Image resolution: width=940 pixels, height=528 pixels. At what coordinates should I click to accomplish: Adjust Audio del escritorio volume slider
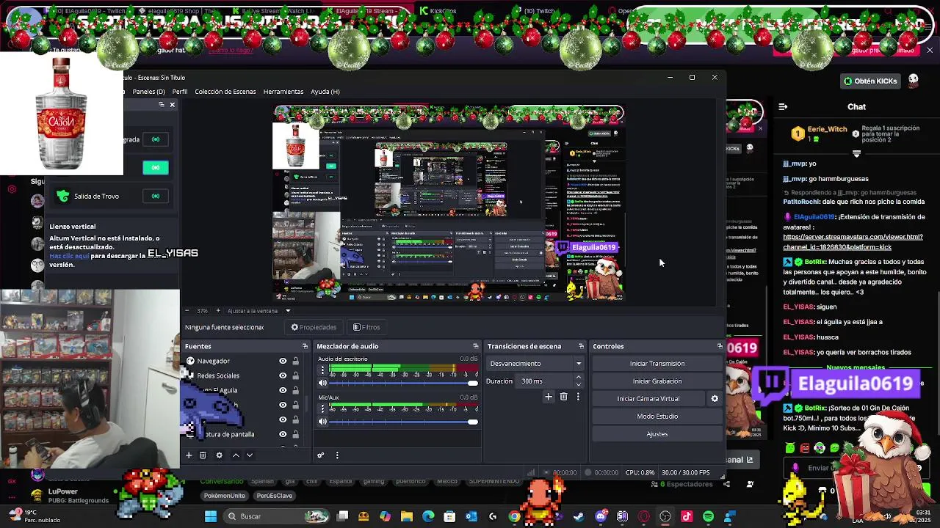click(x=402, y=383)
